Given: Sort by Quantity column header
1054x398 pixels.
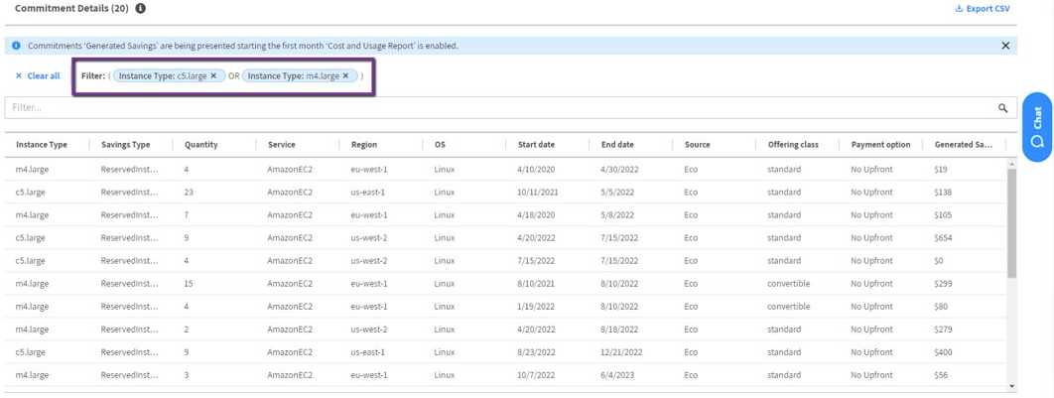Looking at the screenshot, I should pos(201,145).
